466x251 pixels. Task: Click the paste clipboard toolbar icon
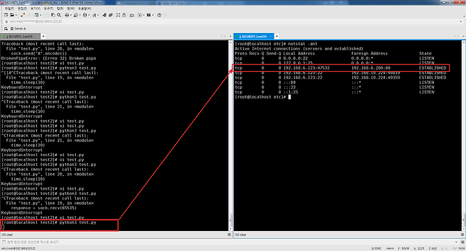pyautogui.click(x=53, y=15)
